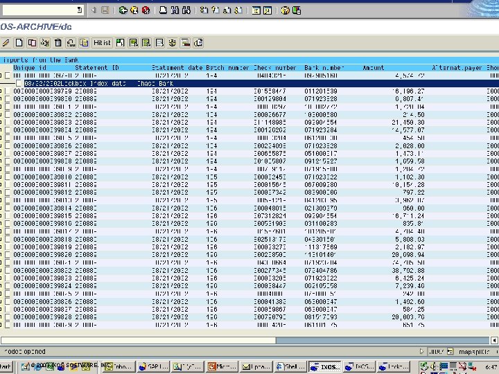Sort by the Unique id column header
The height and width of the screenshot is (374, 499).
(x=30, y=68)
